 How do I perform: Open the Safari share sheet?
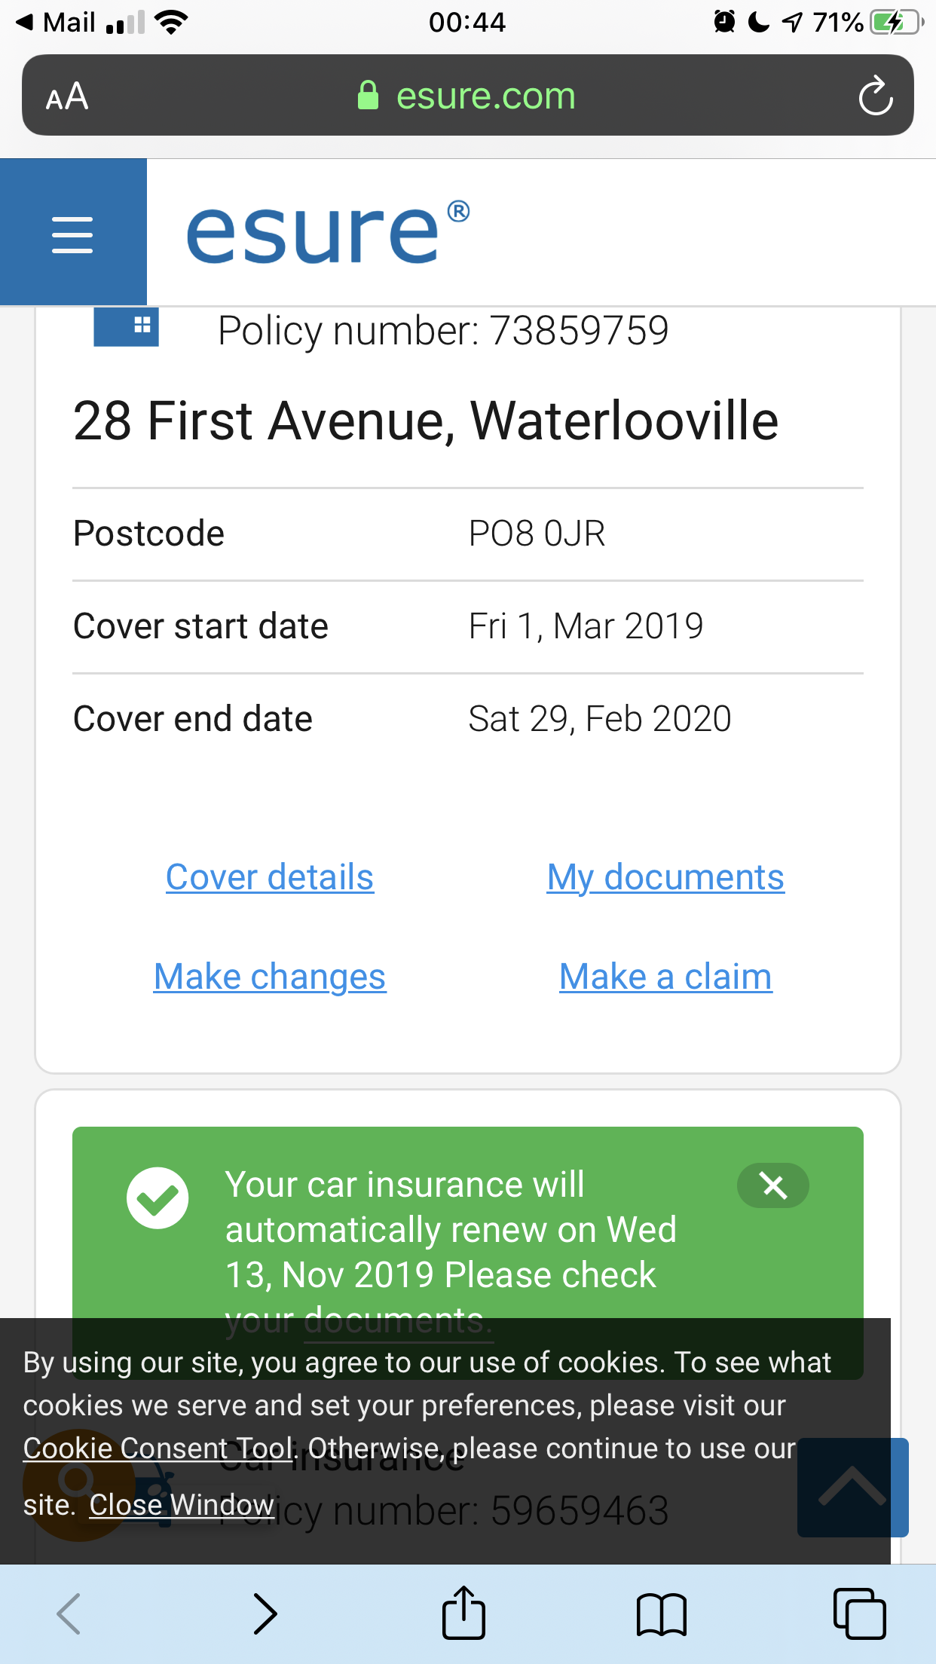pyautogui.click(x=463, y=1614)
